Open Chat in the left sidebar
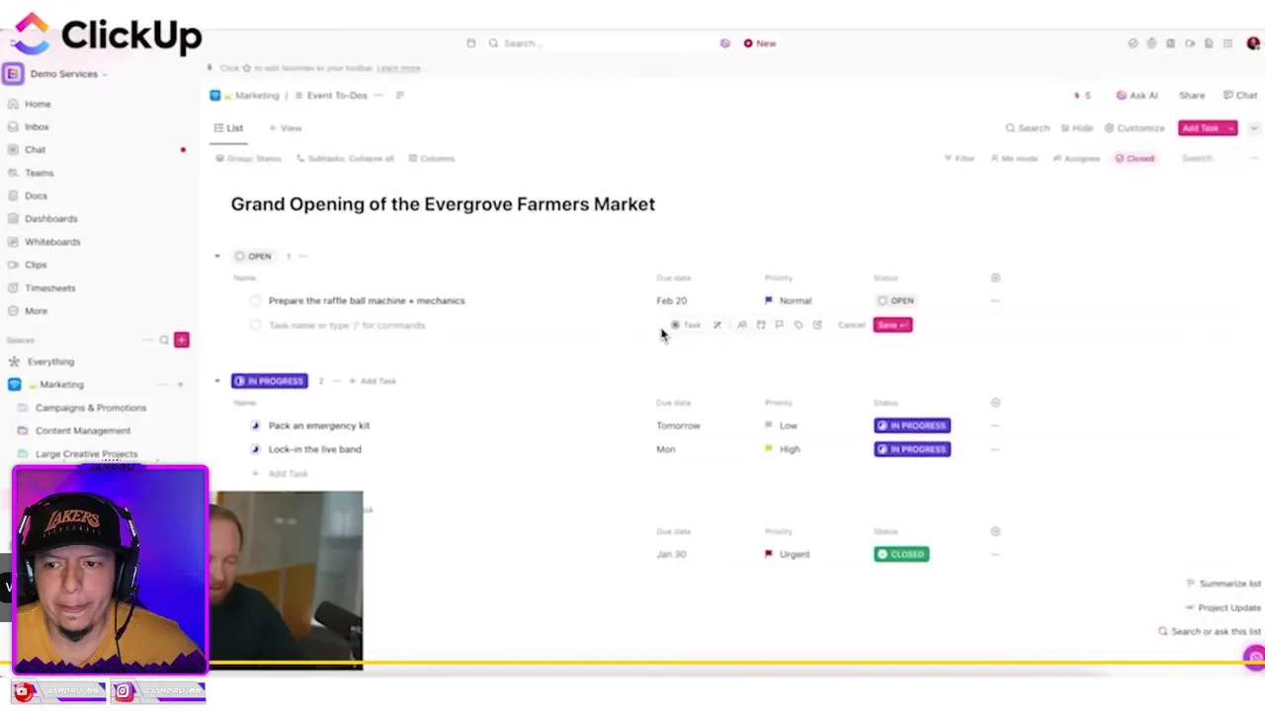 click(x=36, y=149)
